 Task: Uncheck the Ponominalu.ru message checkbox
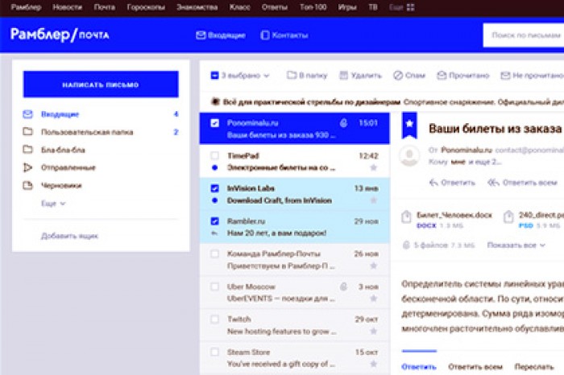point(214,123)
